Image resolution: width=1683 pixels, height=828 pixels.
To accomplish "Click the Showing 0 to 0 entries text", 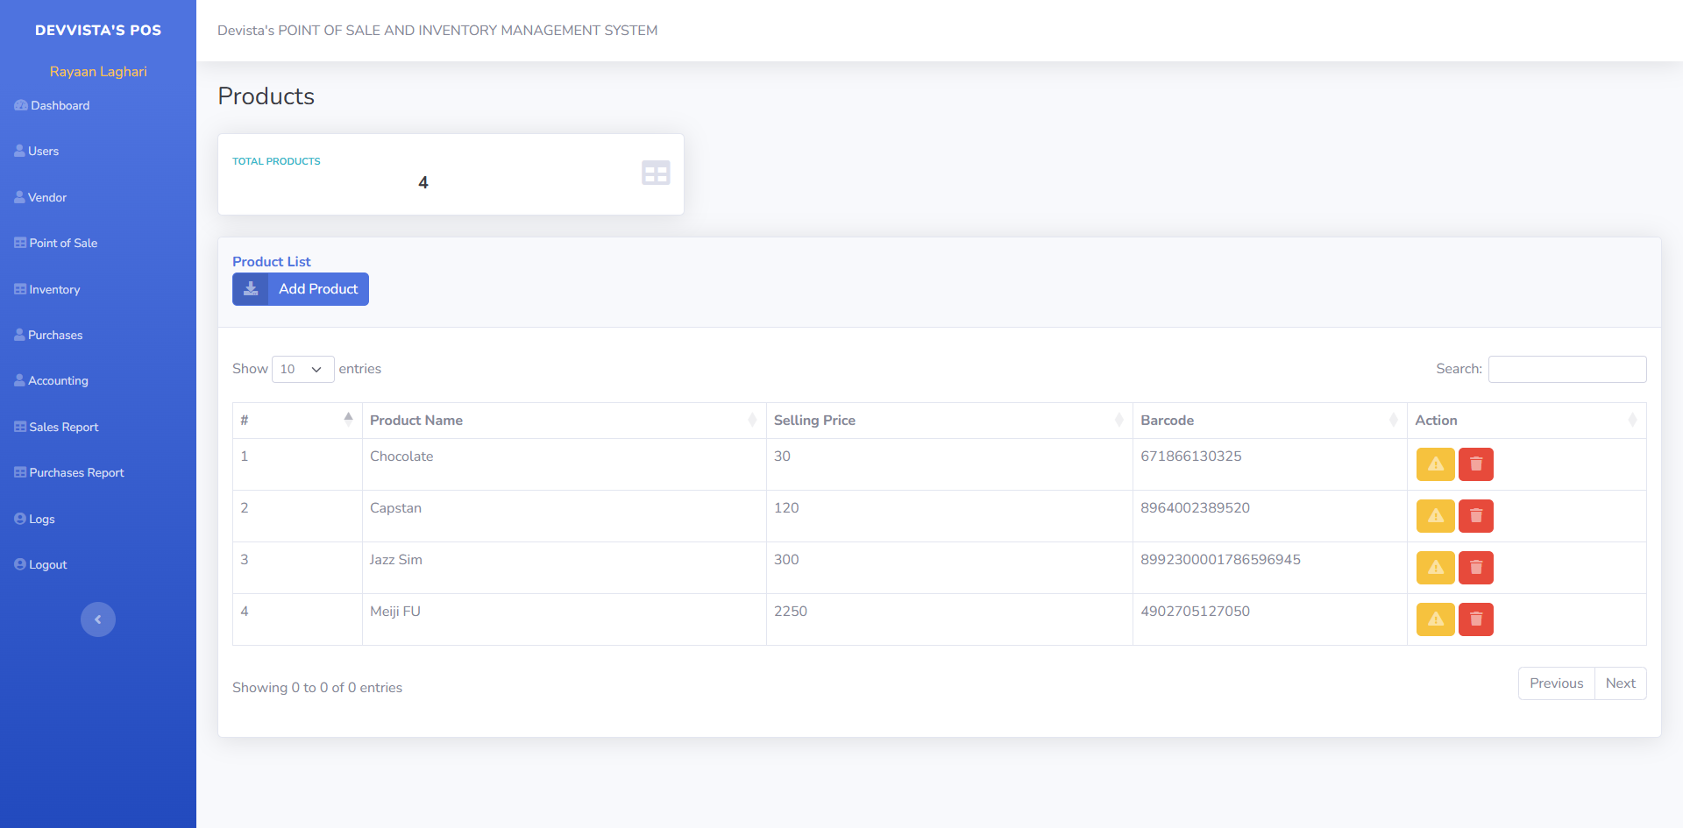I will 317,688.
